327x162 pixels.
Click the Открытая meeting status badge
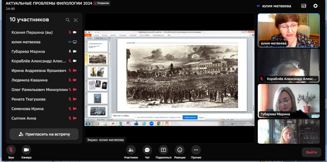102,3
